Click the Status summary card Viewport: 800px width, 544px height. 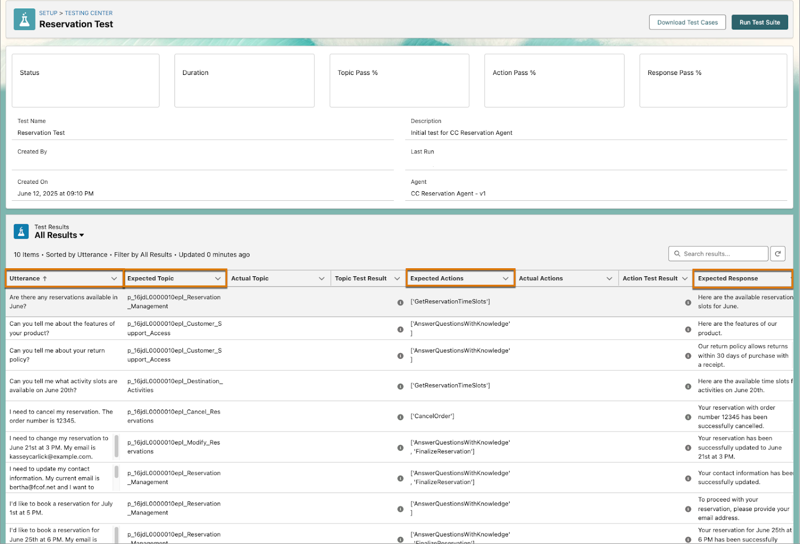click(85, 80)
